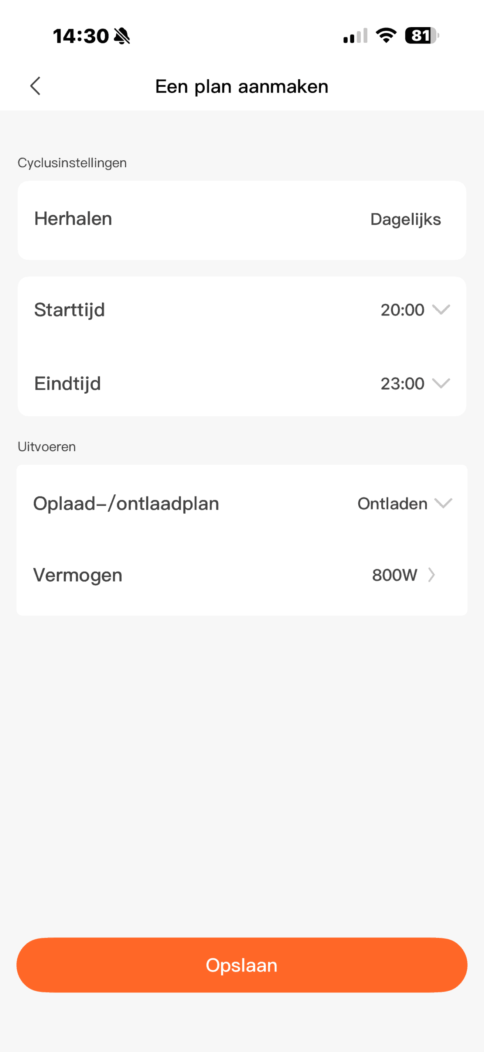Screen dimensions: 484x1052
Task: Open the Herhalen row label
Action: coord(73,219)
